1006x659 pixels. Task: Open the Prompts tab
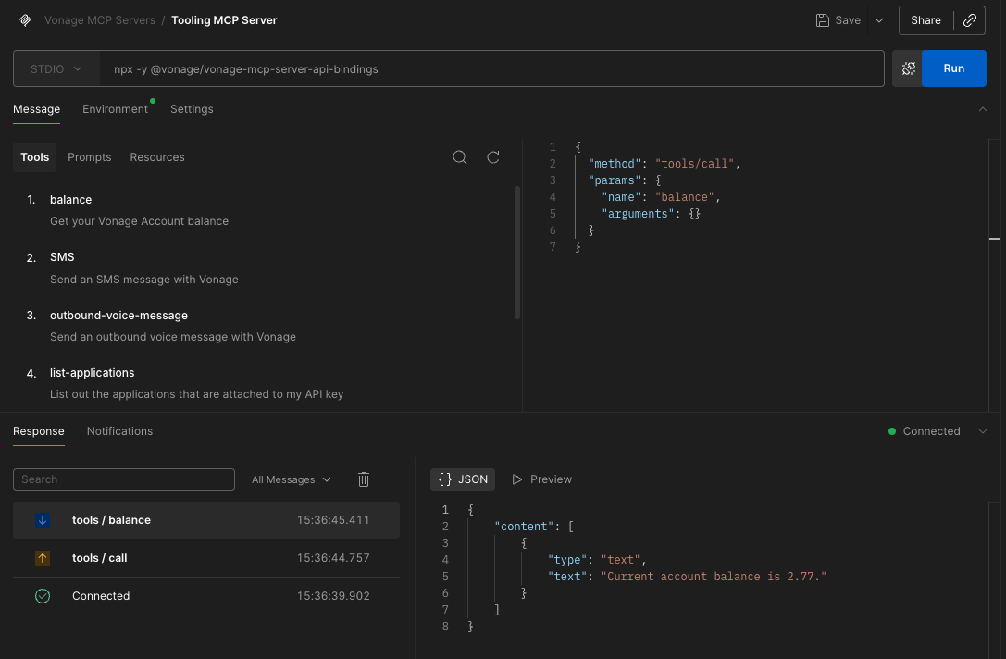coord(89,156)
